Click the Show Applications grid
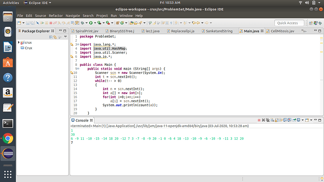 pos(8,174)
